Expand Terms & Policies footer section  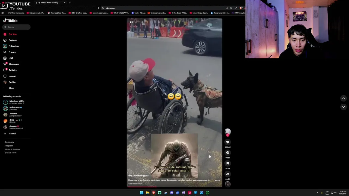coord(12,149)
